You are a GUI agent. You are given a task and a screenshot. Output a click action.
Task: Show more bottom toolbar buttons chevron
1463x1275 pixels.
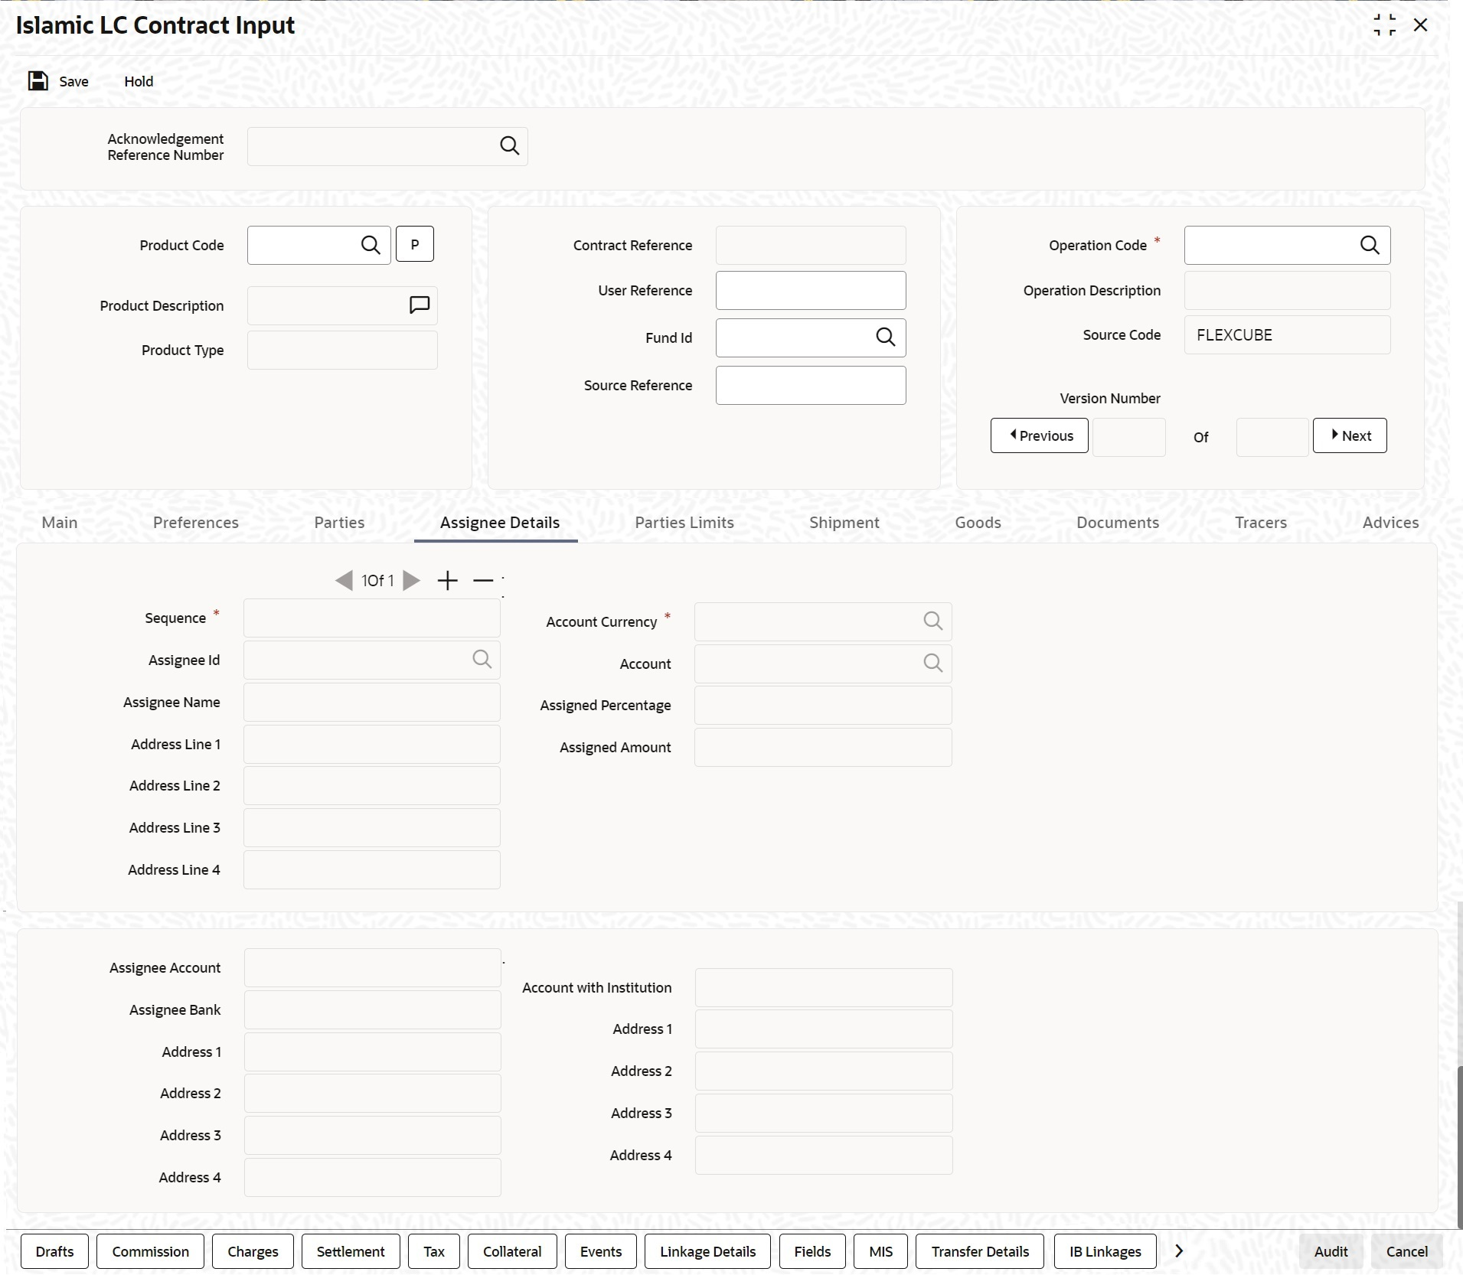pyautogui.click(x=1179, y=1251)
